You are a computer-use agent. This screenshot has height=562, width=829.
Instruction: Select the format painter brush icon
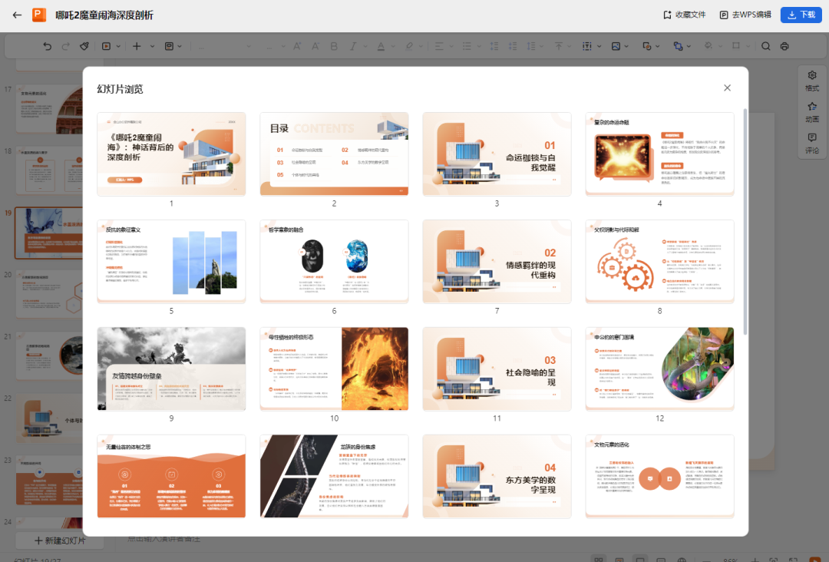pyautogui.click(x=84, y=47)
